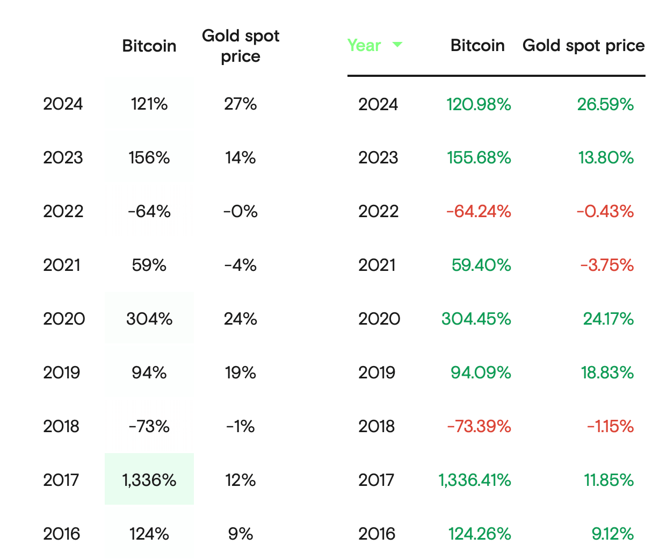The image size is (667, 559).
Task: Select the 2017 year label in right table
Action: click(378, 480)
